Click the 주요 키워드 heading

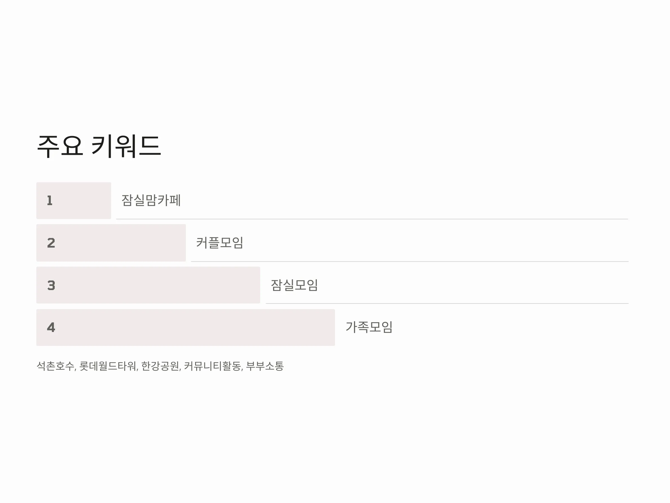(x=99, y=146)
